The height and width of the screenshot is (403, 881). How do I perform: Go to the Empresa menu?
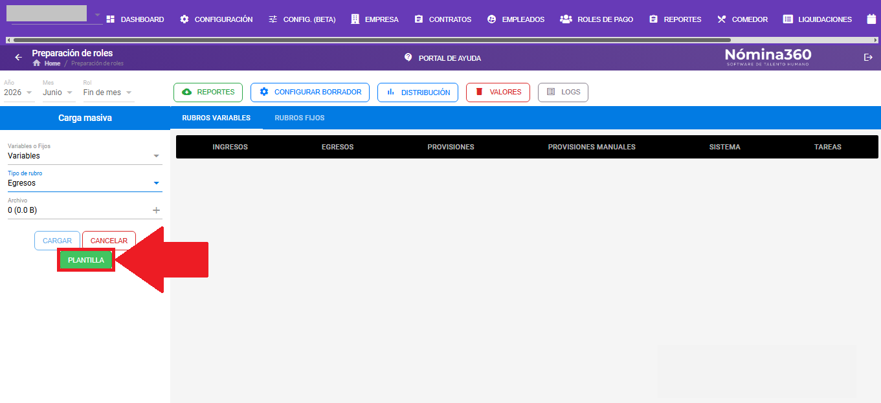(x=375, y=19)
